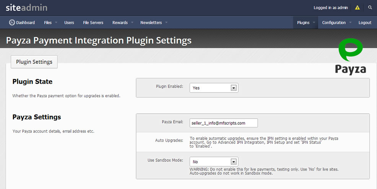Go to the Users page
This screenshot has height=189, width=377.
(69, 23)
